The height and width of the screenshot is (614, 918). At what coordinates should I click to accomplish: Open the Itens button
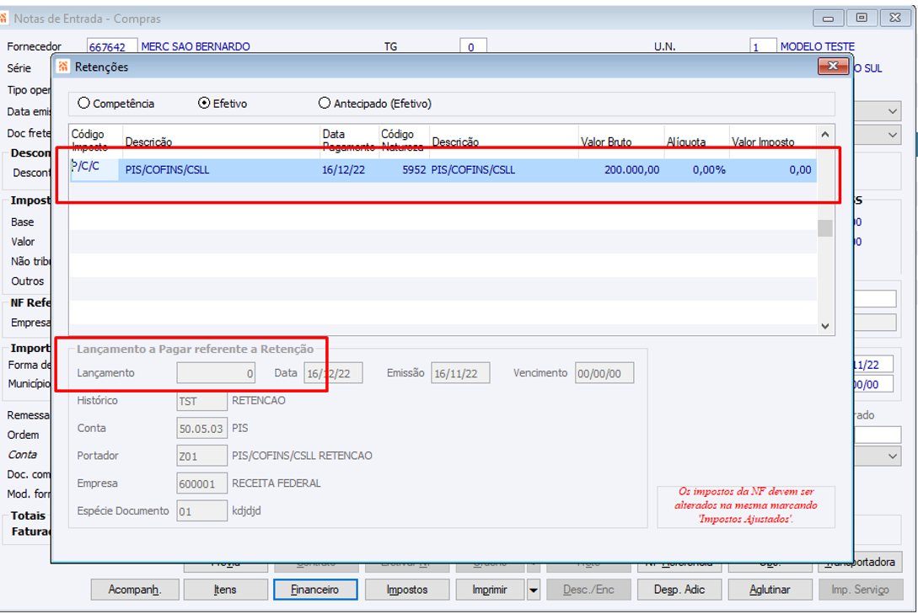click(x=225, y=590)
